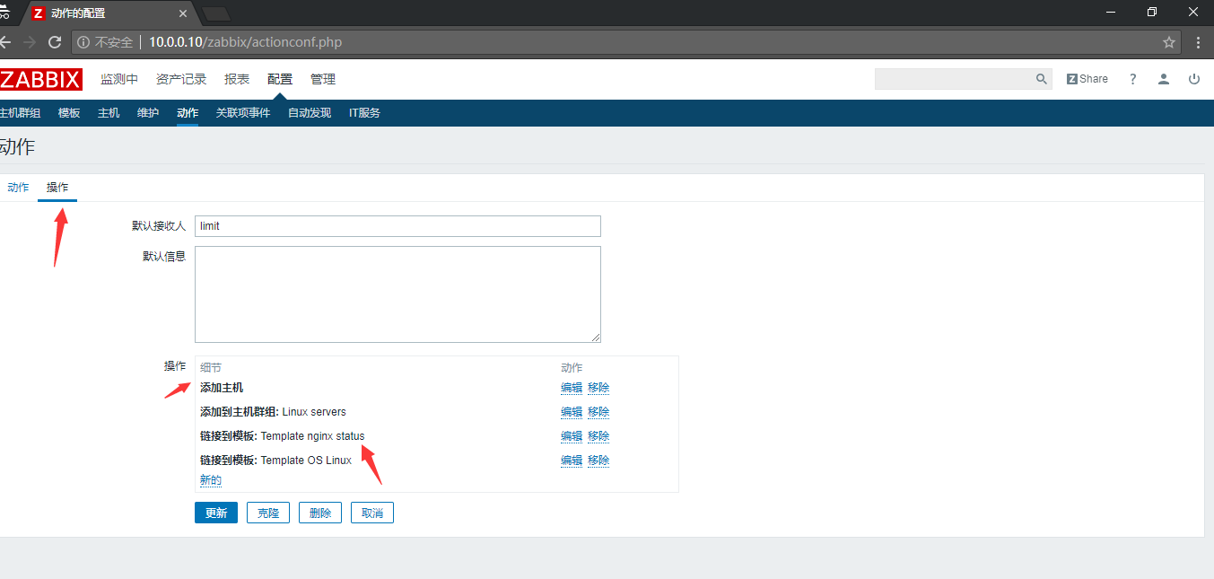Switch to the 动作 form tab

[x=18, y=188]
